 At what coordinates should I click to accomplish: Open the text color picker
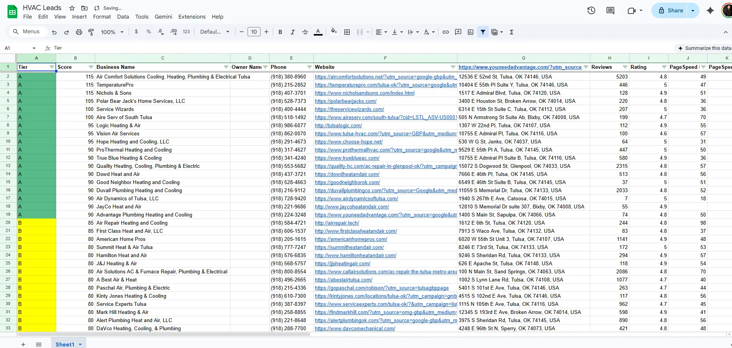coord(318,32)
